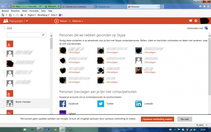211x132 pixels.
Task: Open the browser Home star favorites icon
Action: (x=204, y=6)
